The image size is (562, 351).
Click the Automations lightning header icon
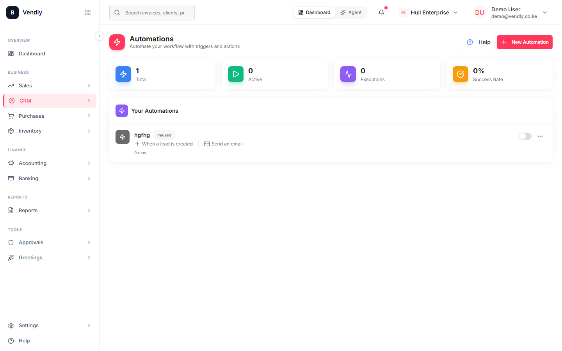click(117, 42)
